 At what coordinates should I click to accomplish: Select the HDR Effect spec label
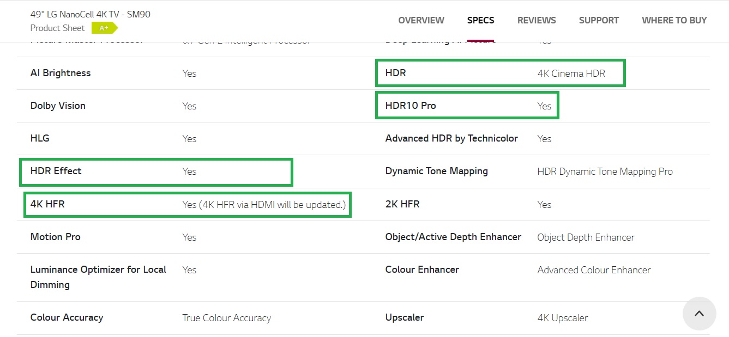click(x=56, y=171)
